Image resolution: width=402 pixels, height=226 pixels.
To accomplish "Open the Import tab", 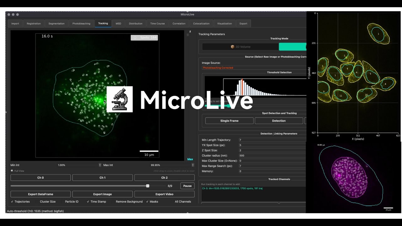I will coord(15,24).
